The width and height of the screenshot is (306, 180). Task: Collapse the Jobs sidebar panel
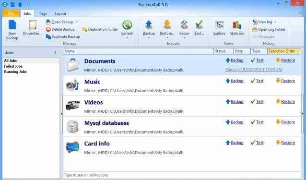pos(56,52)
